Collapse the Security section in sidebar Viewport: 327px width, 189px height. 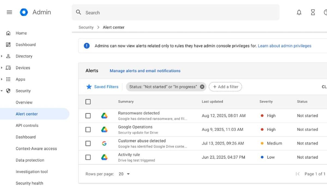tap(2, 91)
